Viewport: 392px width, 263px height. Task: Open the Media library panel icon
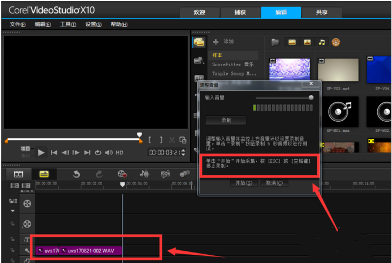[199, 42]
